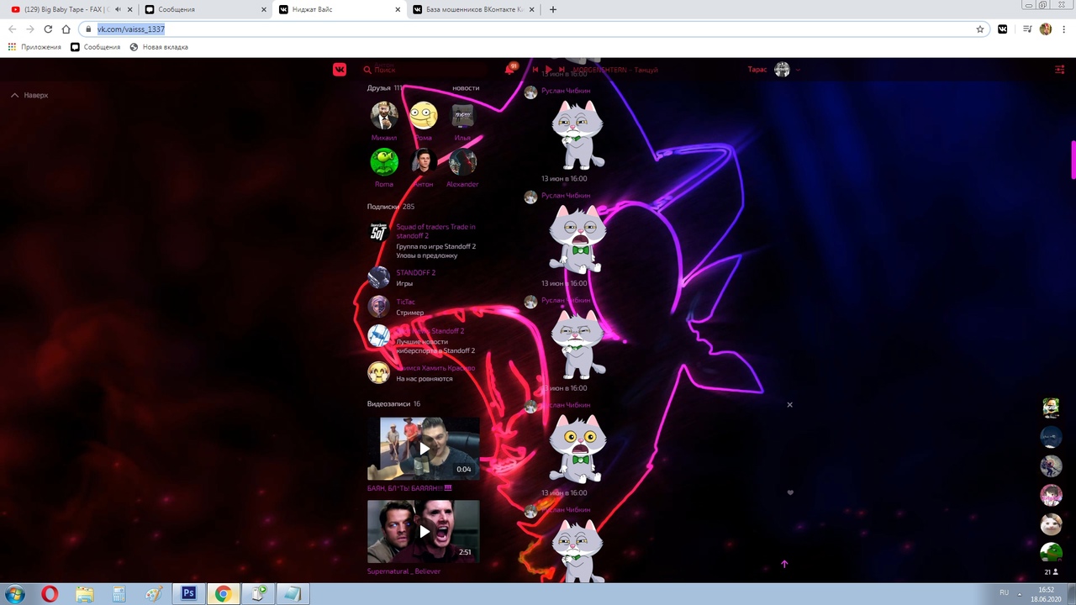Open Photoshop from the Windows taskbar
The image size is (1076, 605).
(x=188, y=594)
